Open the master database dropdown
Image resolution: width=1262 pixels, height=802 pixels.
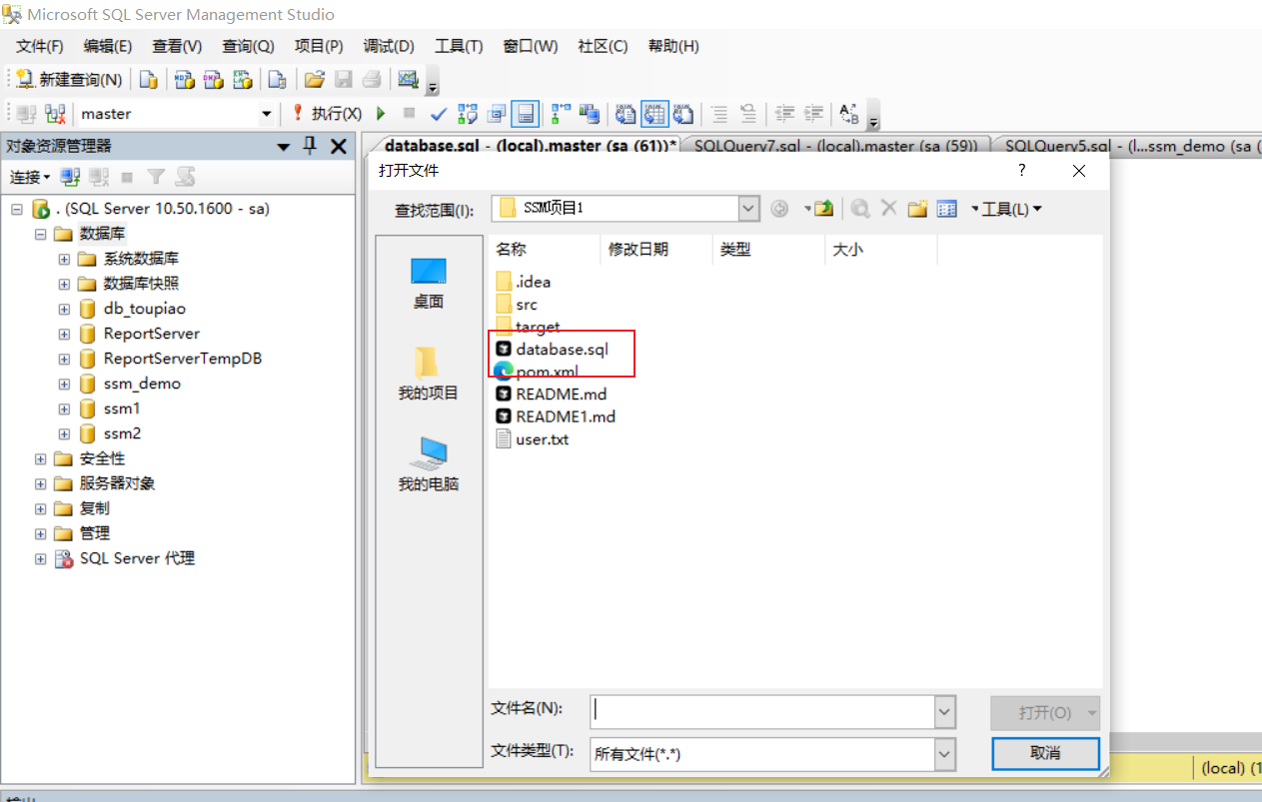click(x=266, y=114)
